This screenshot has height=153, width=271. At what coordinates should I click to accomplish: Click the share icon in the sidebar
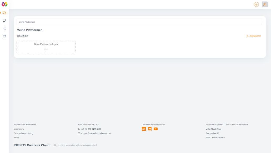click(4, 28)
